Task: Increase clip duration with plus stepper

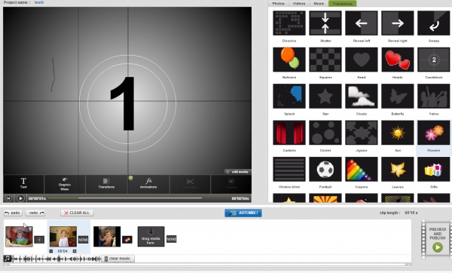Action: (75, 251)
